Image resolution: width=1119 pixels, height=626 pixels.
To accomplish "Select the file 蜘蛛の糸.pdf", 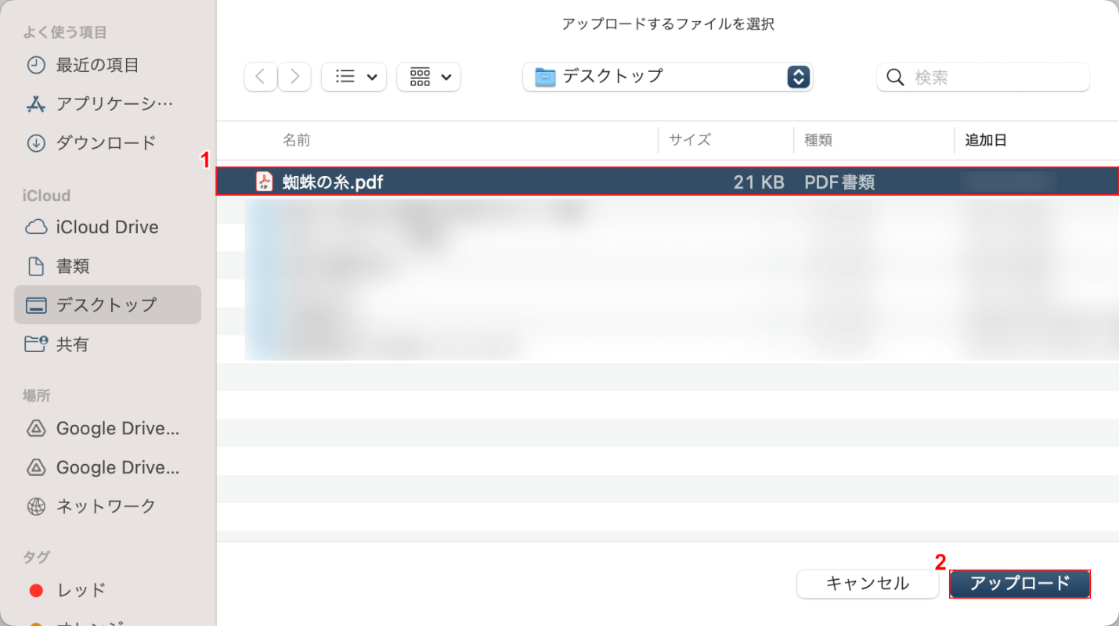I will click(x=668, y=182).
